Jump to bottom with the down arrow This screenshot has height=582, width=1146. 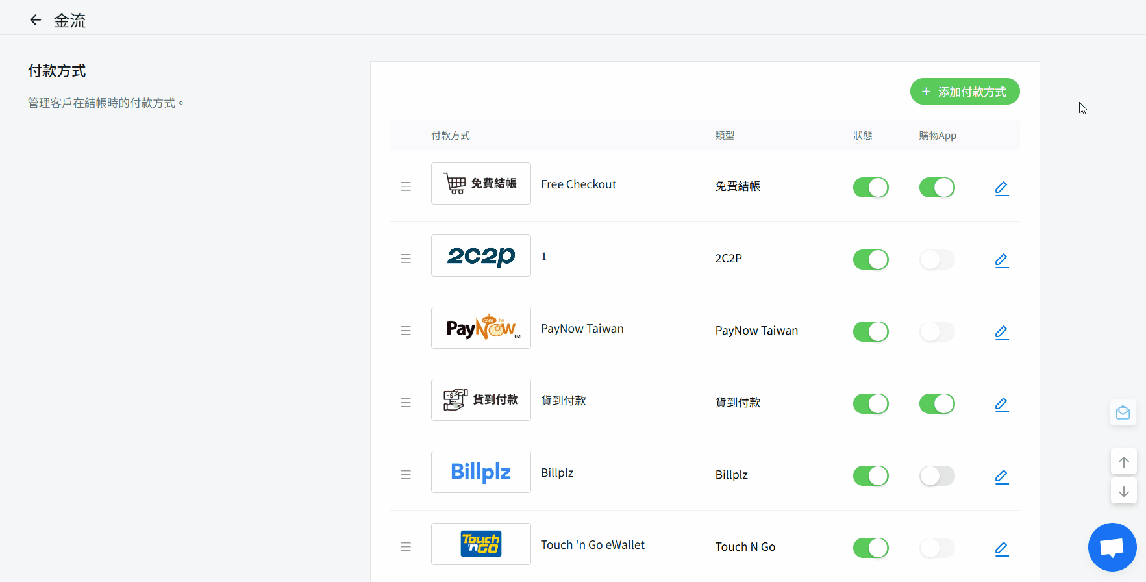point(1123,491)
